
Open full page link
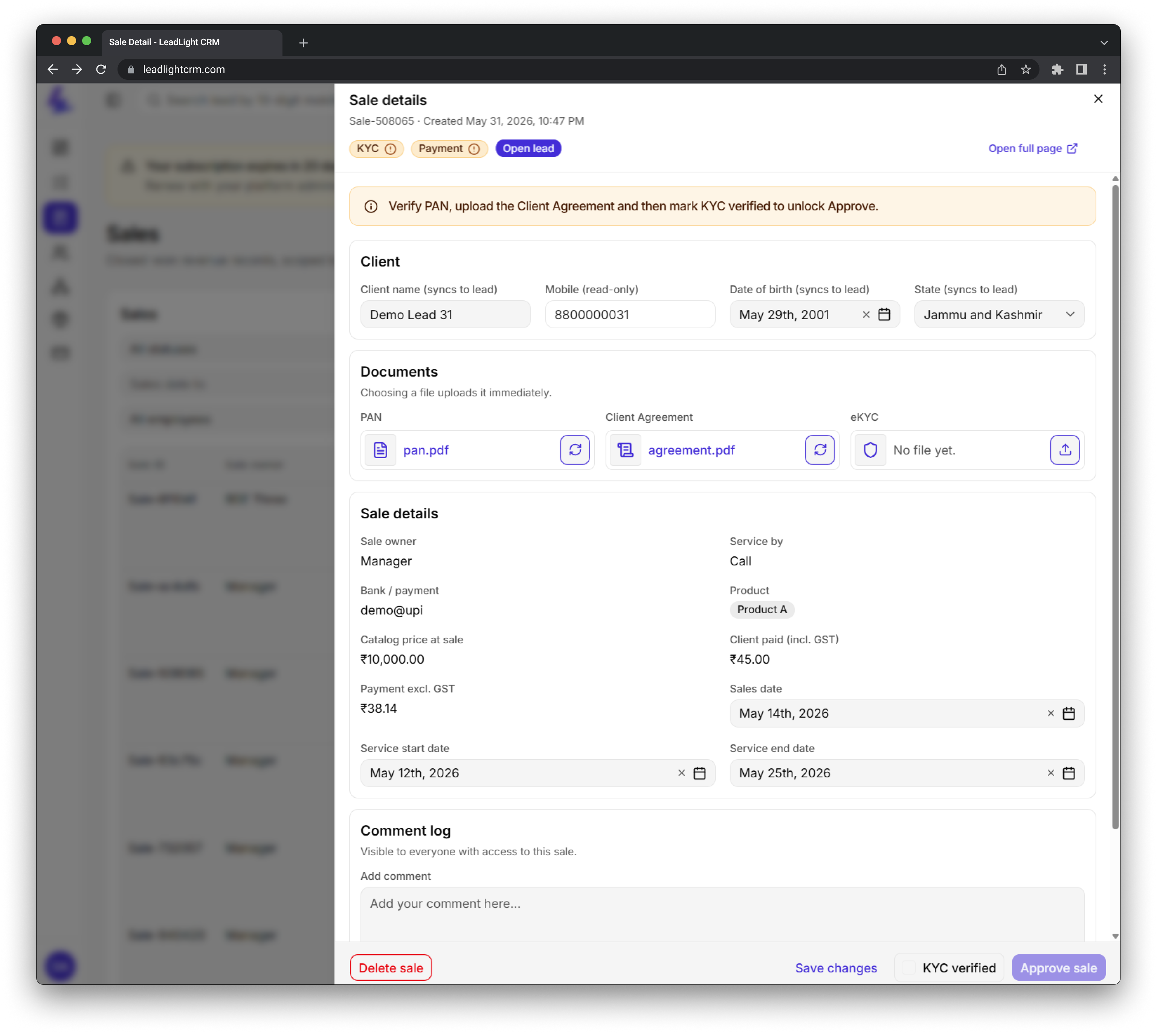[1032, 148]
